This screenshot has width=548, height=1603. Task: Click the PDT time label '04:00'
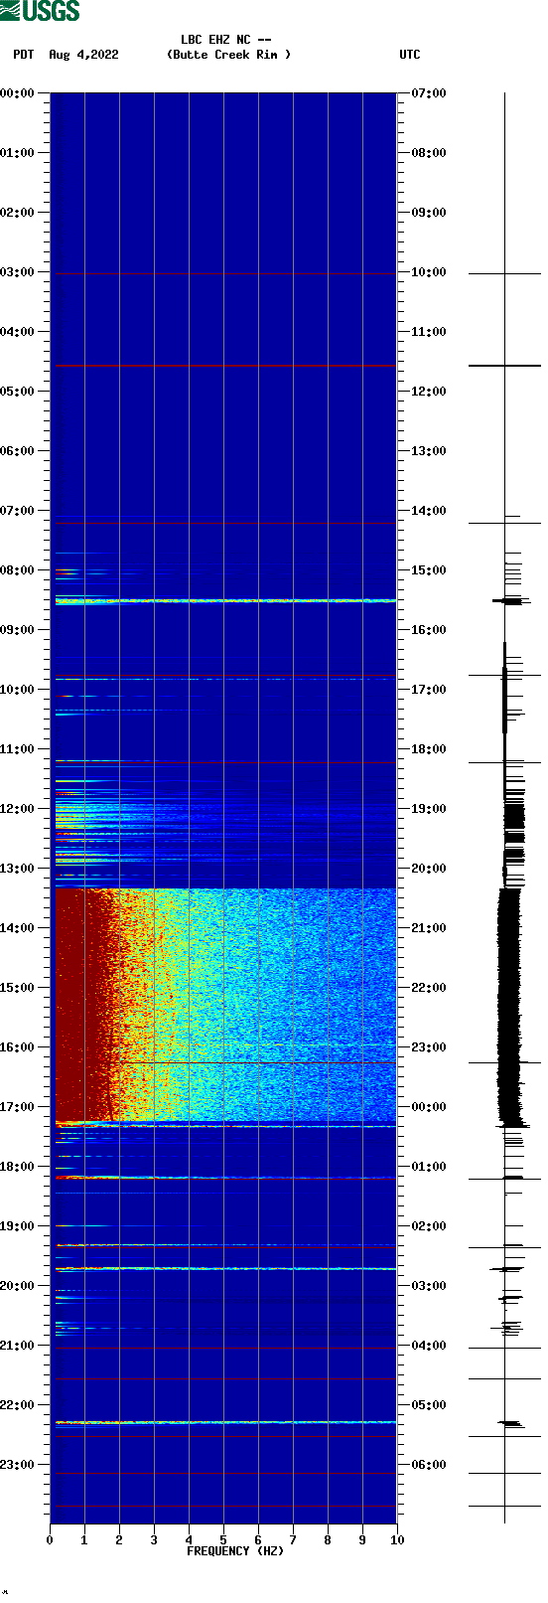(18, 332)
